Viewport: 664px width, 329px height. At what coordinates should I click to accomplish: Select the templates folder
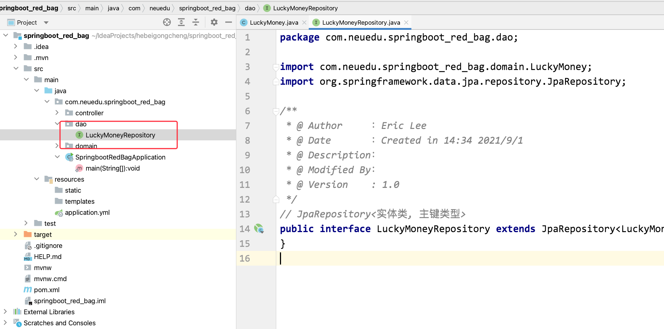click(x=80, y=202)
